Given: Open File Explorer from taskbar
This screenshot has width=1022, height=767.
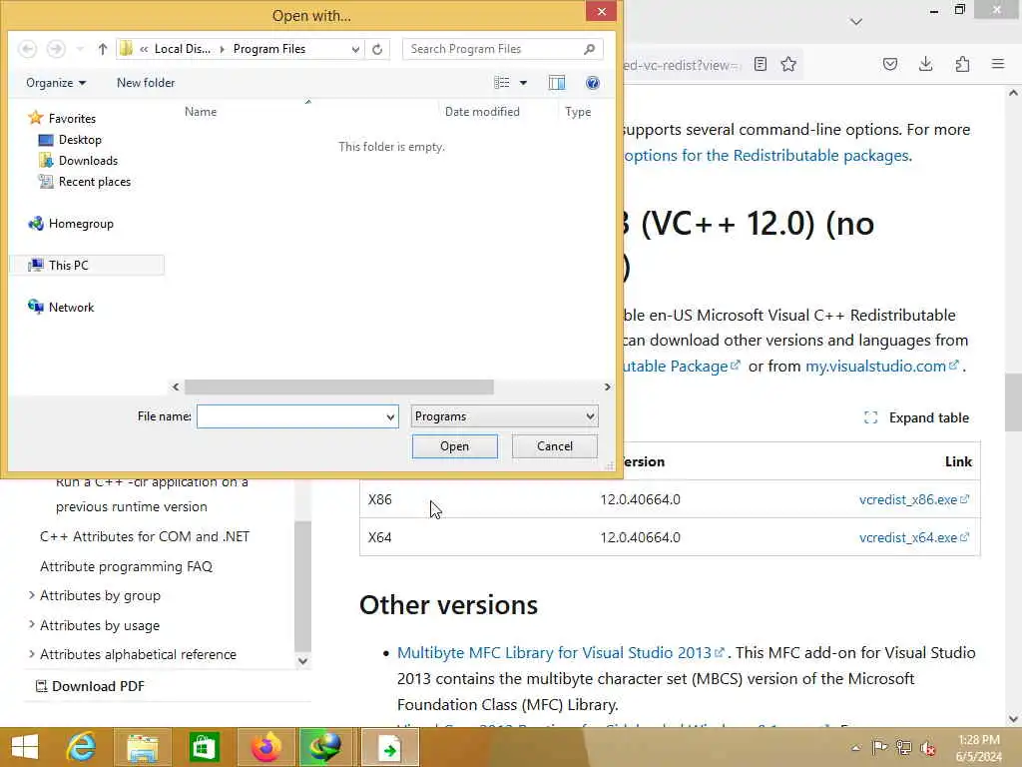Looking at the screenshot, I should tap(143, 747).
